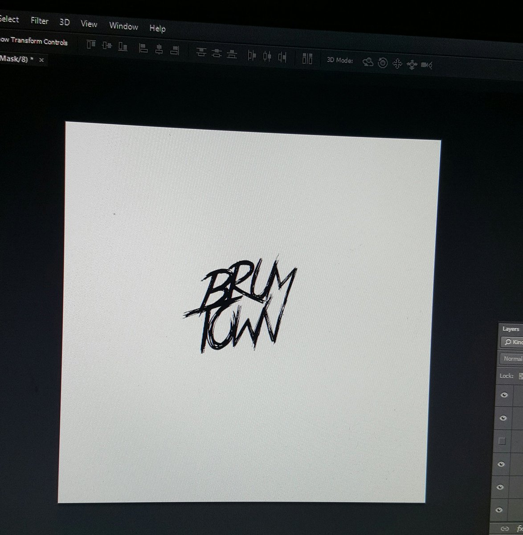523x535 pixels.
Task: Toggle the eye directly below the hidden layer
Action: click(x=501, y=464)
